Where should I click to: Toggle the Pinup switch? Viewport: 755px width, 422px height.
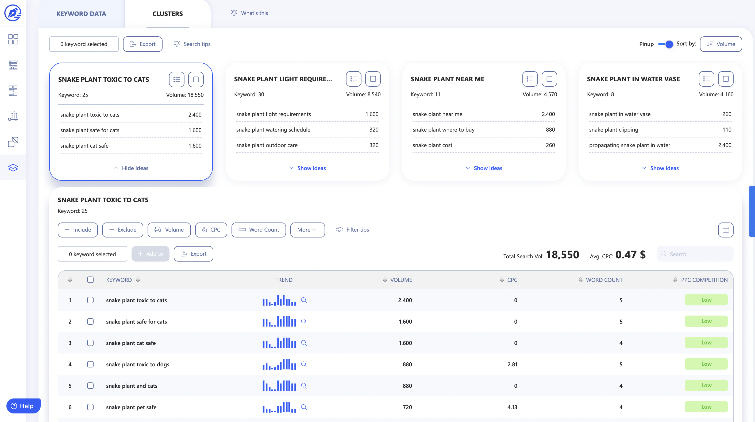[x=665, y=44]
